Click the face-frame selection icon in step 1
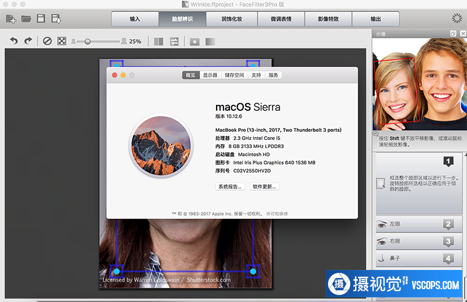Viewport: 467px width, 302px height. tap(381, 183)
